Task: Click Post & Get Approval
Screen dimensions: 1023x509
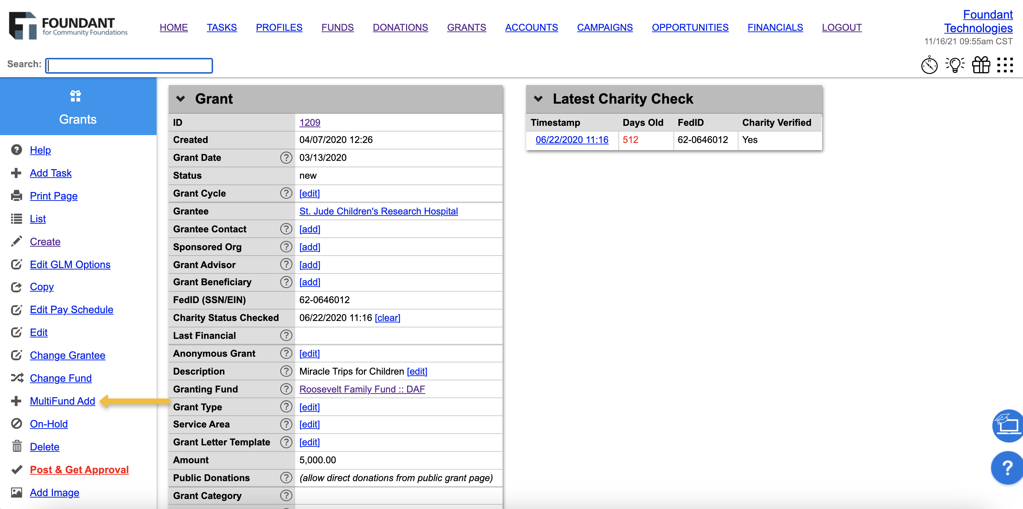Action: [79, 470]
